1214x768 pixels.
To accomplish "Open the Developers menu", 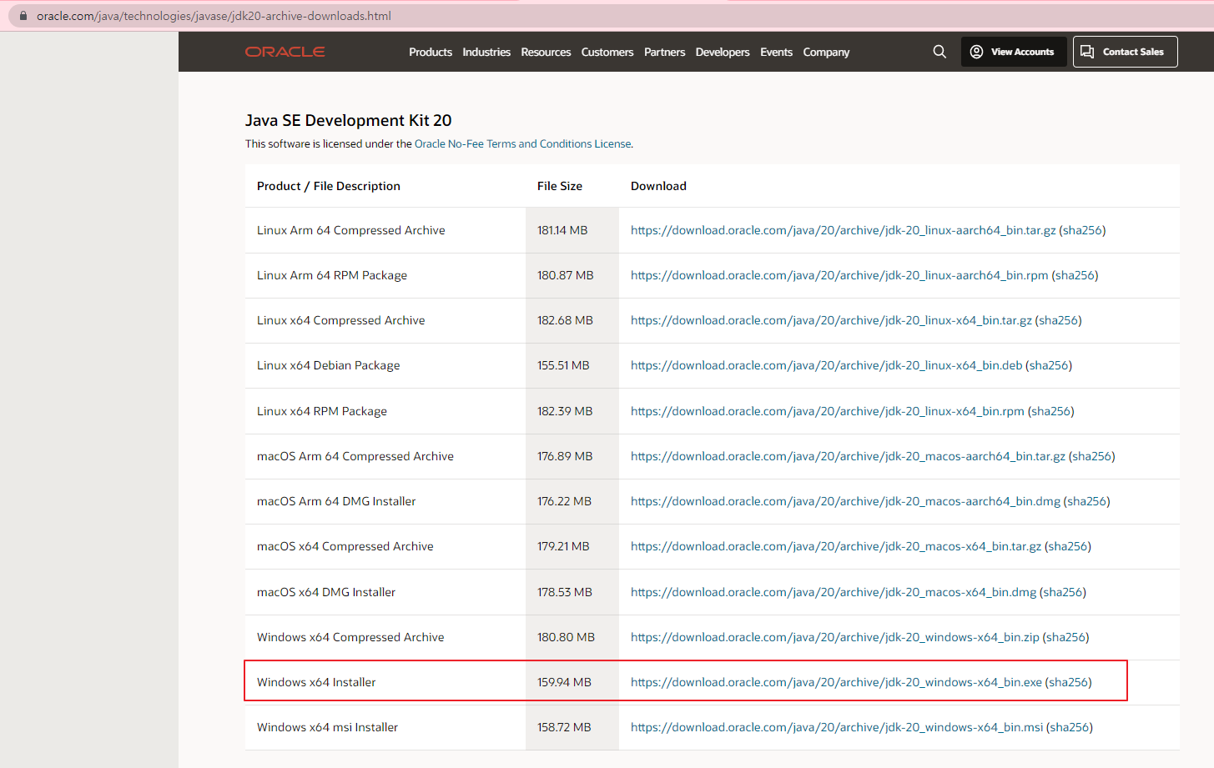I will point(723,52).
